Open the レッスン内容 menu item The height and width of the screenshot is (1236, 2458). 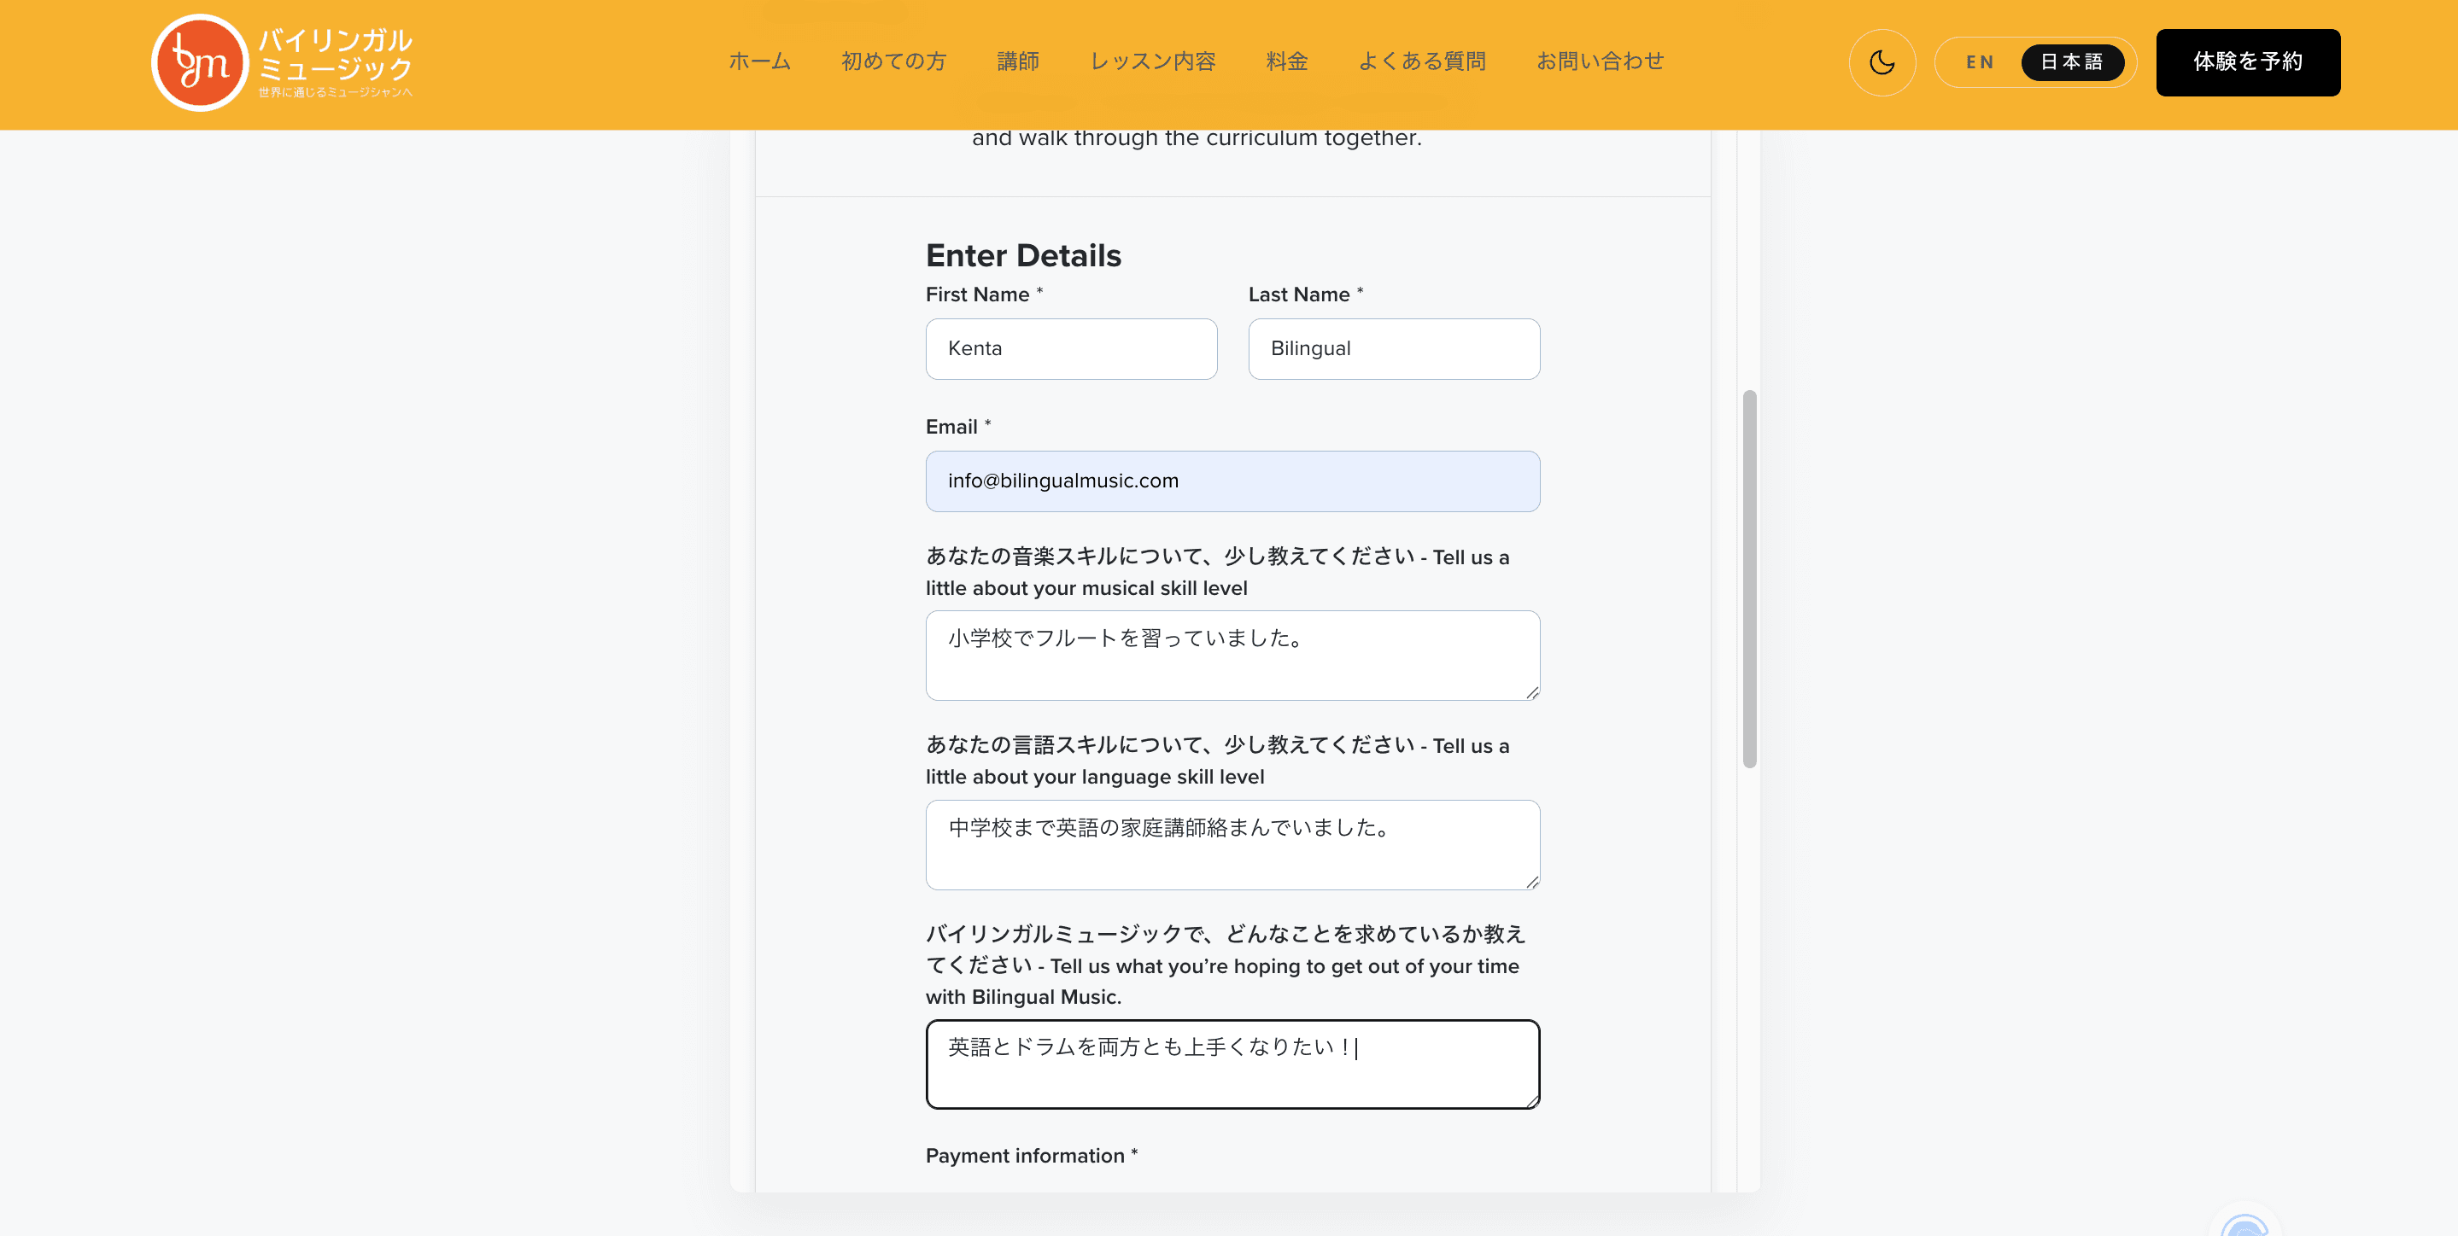[x=1152, y=61]
